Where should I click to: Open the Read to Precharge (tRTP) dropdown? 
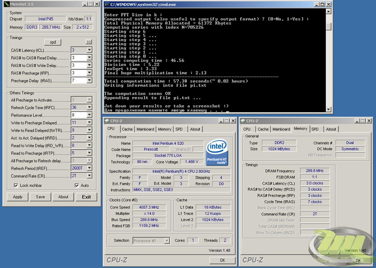coord(89,153)
